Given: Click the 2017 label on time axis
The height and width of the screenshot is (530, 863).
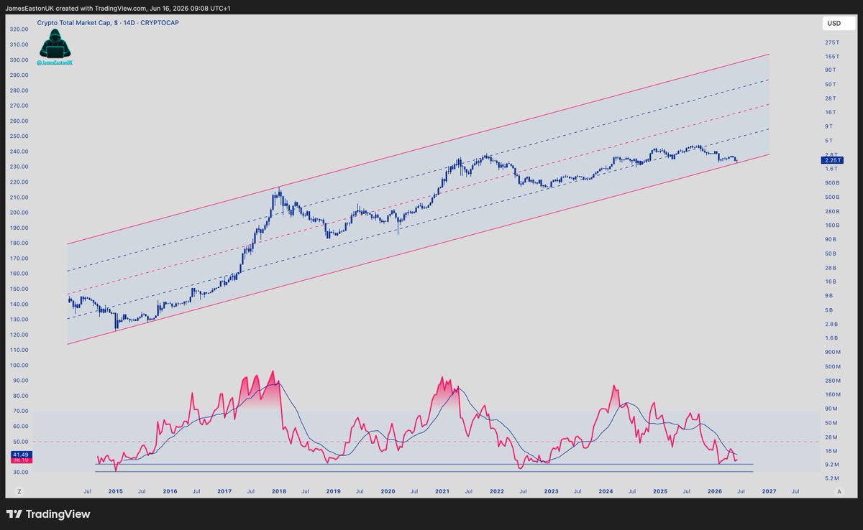Looking at the screenshot, I should point(224,491).
